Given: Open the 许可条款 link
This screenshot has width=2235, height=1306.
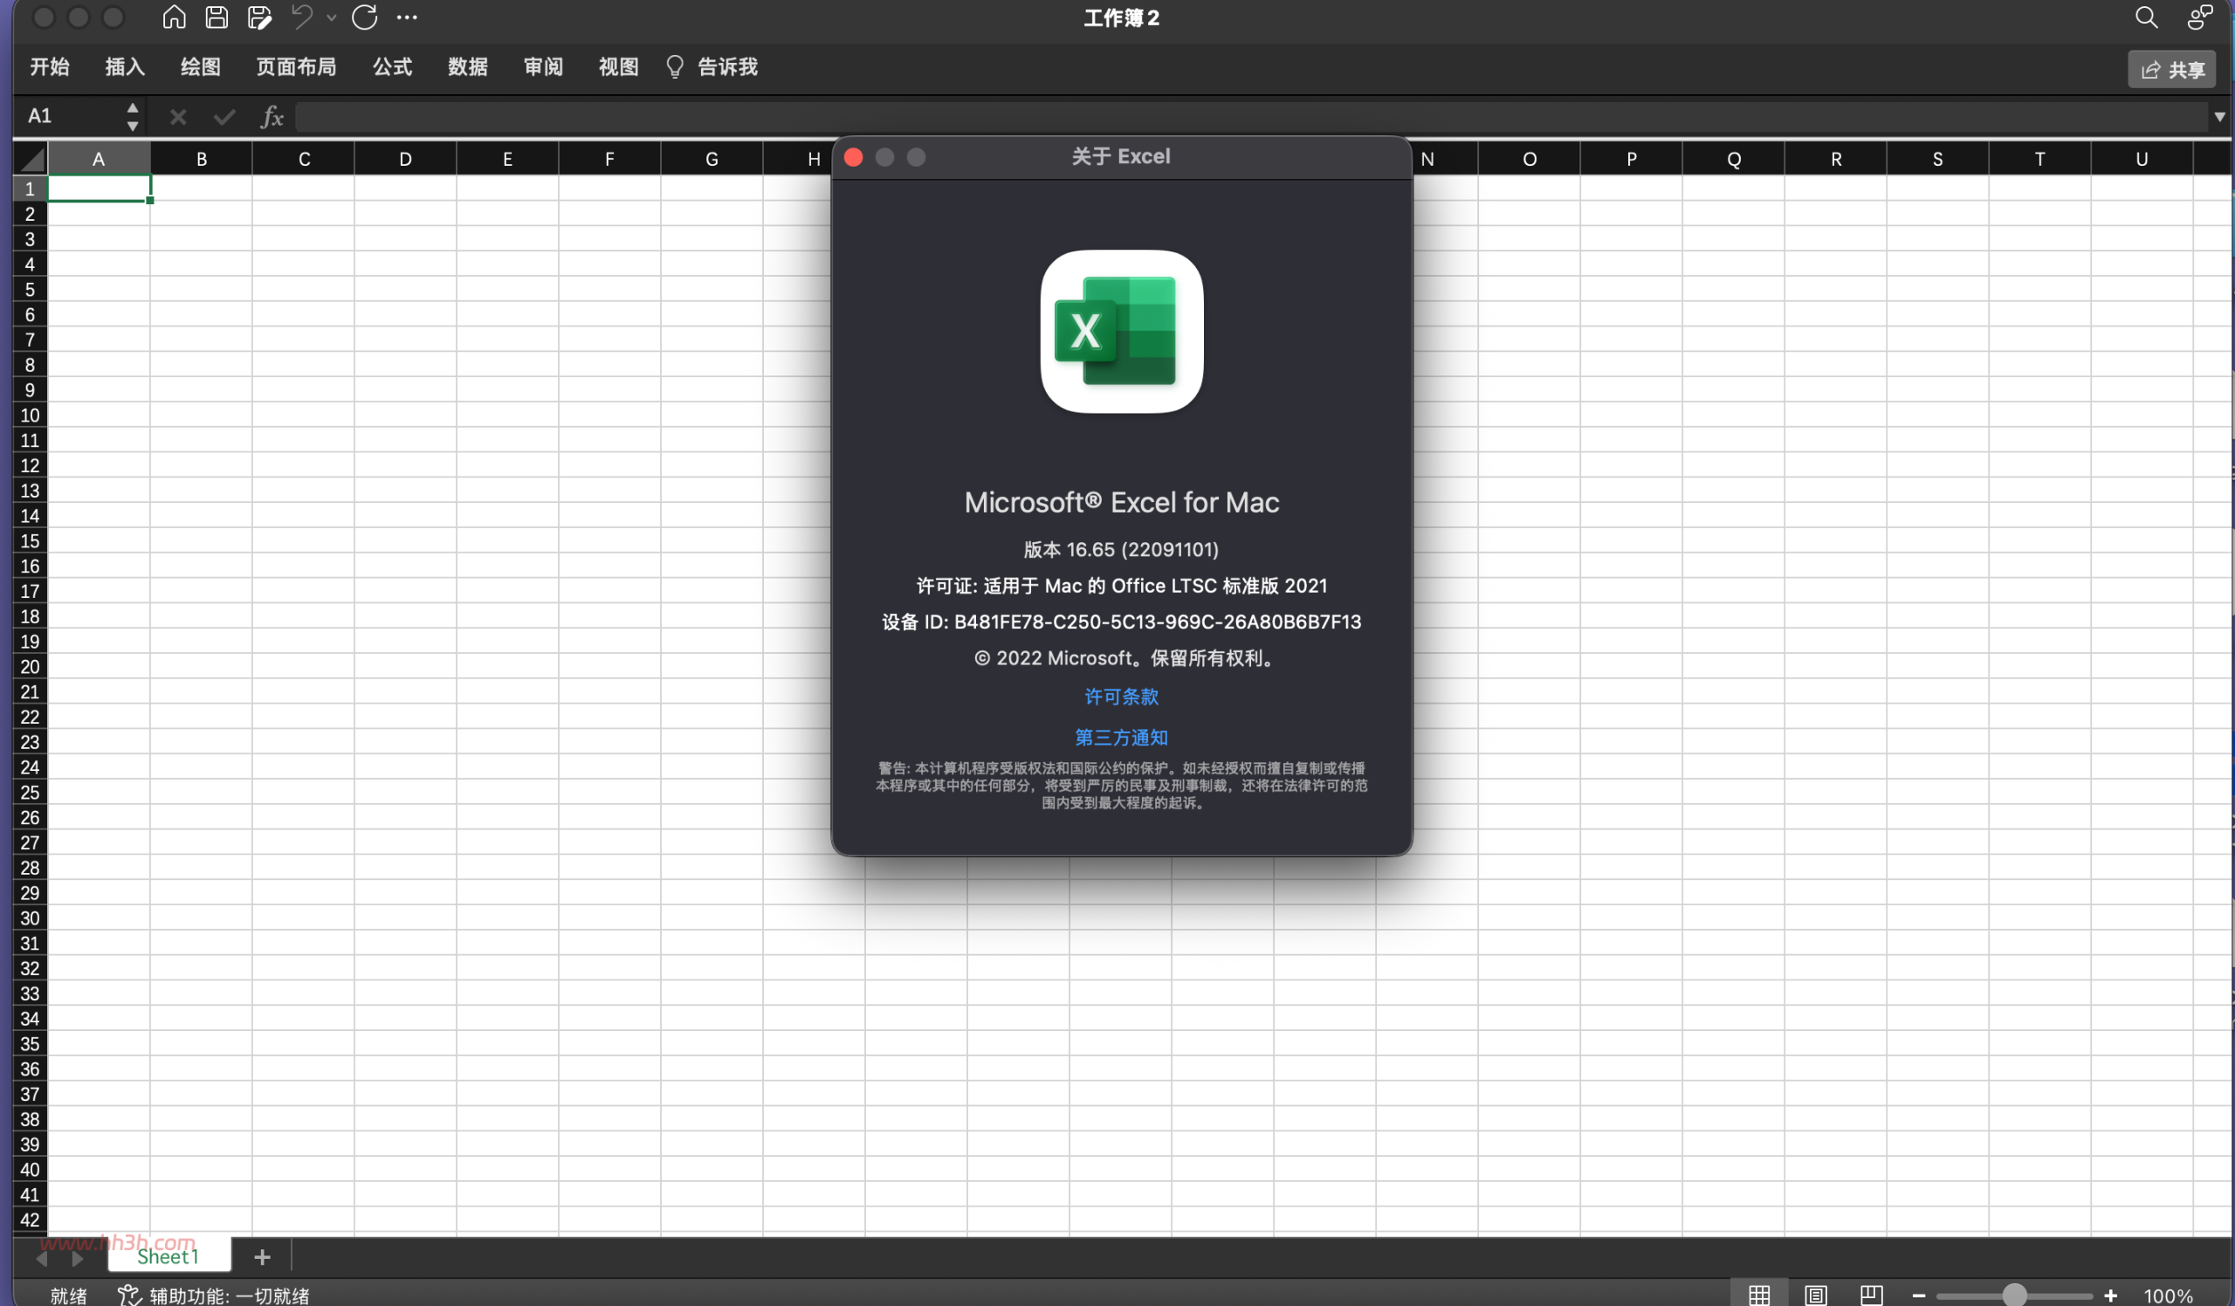Looking at the screenshot, I should (x=1121, y=697).
